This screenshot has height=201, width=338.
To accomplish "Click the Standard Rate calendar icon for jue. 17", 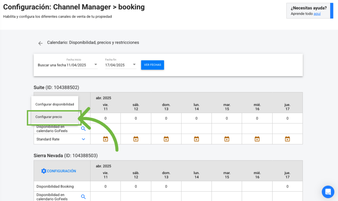I will click(287, 139).
